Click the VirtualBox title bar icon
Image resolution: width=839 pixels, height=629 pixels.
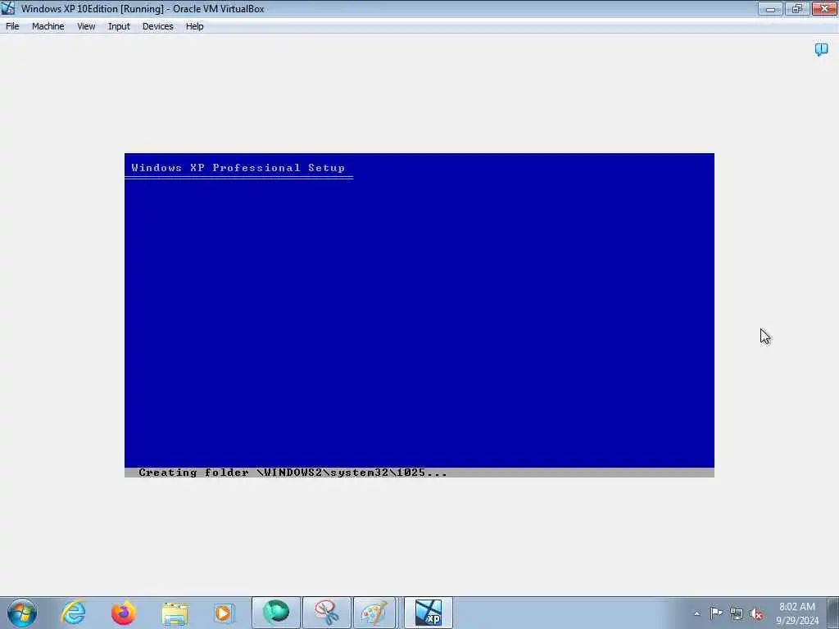tap(8, 8)
